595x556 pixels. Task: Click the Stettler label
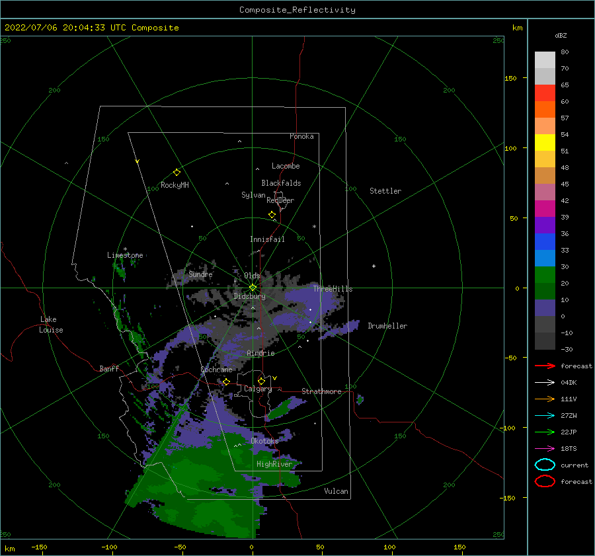(x=385, y=191)
